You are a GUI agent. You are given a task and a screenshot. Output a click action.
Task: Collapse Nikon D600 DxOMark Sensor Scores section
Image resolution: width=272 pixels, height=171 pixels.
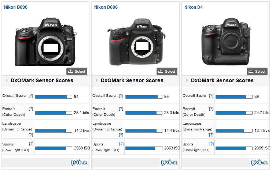(7, 80)
